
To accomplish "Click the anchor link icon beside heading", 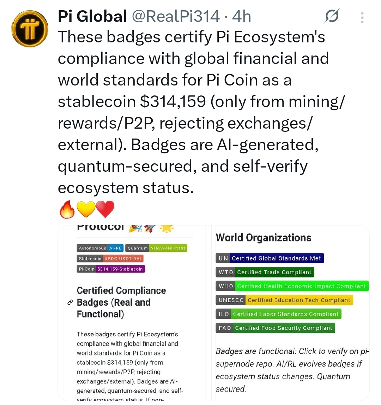I will 70,303.
